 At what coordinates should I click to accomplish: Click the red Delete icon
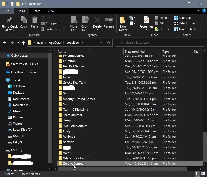97,20
